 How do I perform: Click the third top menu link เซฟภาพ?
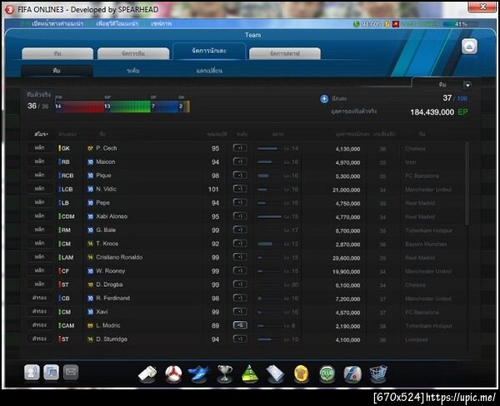pos(162,24)
